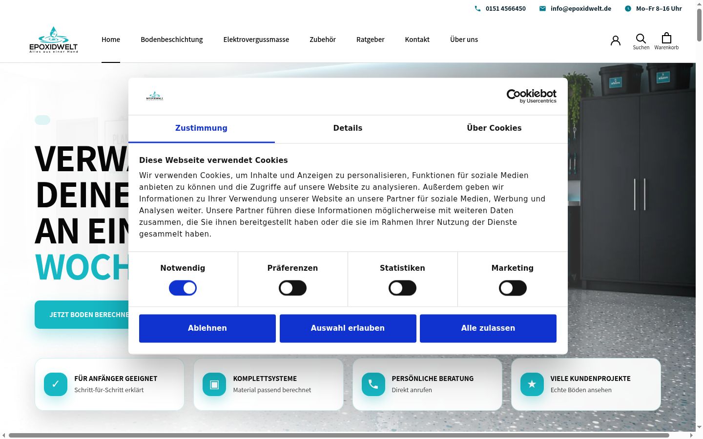Image resolution: width=703 pixels, height=439 pixels.
Task: Click the square icon for Komplettsysteme
Action: pyautogui.click(x=214, y=384)
